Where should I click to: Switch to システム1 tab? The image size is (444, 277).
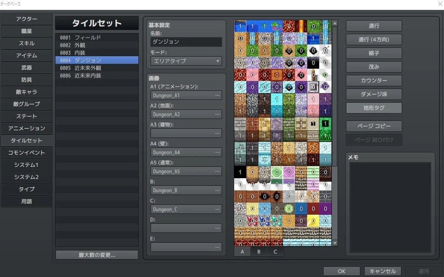(27, 165)
